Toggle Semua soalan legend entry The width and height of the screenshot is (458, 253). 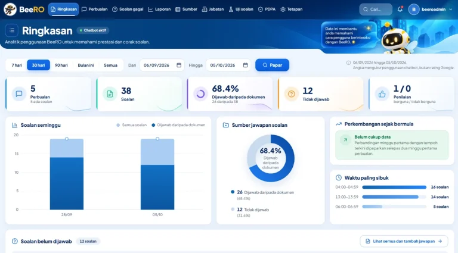[131, 125]
